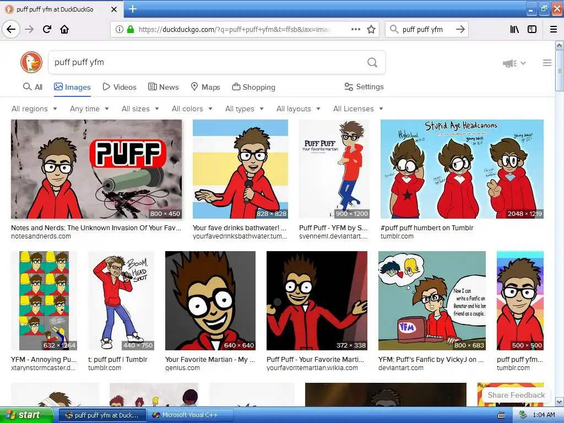Switch to the Shopping tab

[x=253, y=87]
